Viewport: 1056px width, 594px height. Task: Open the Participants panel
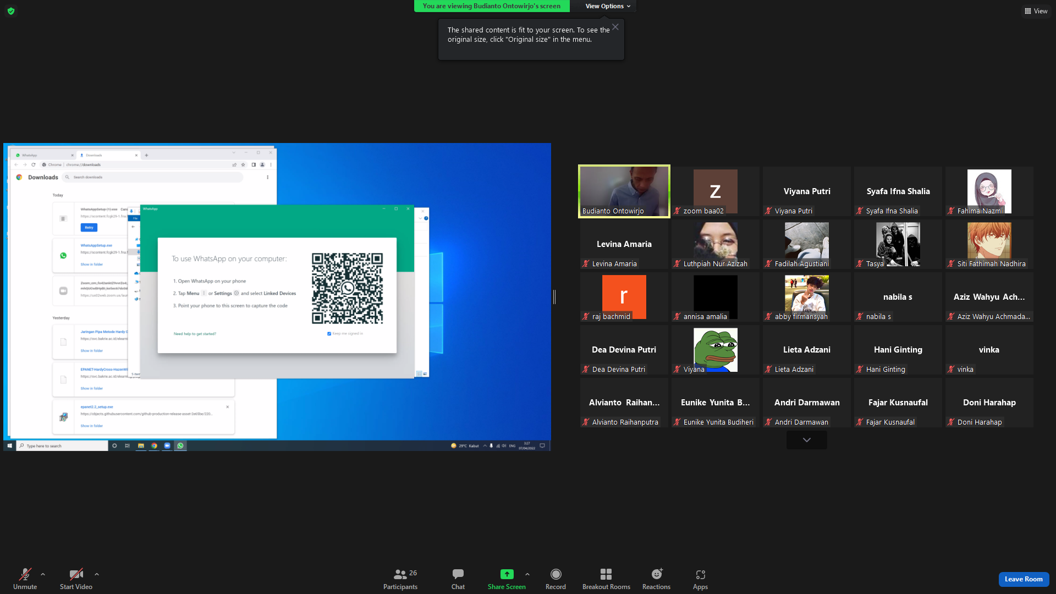(400, 579)
